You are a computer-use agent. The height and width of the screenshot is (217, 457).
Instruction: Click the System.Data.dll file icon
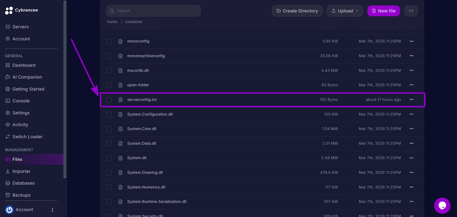(x=120, y=143)
